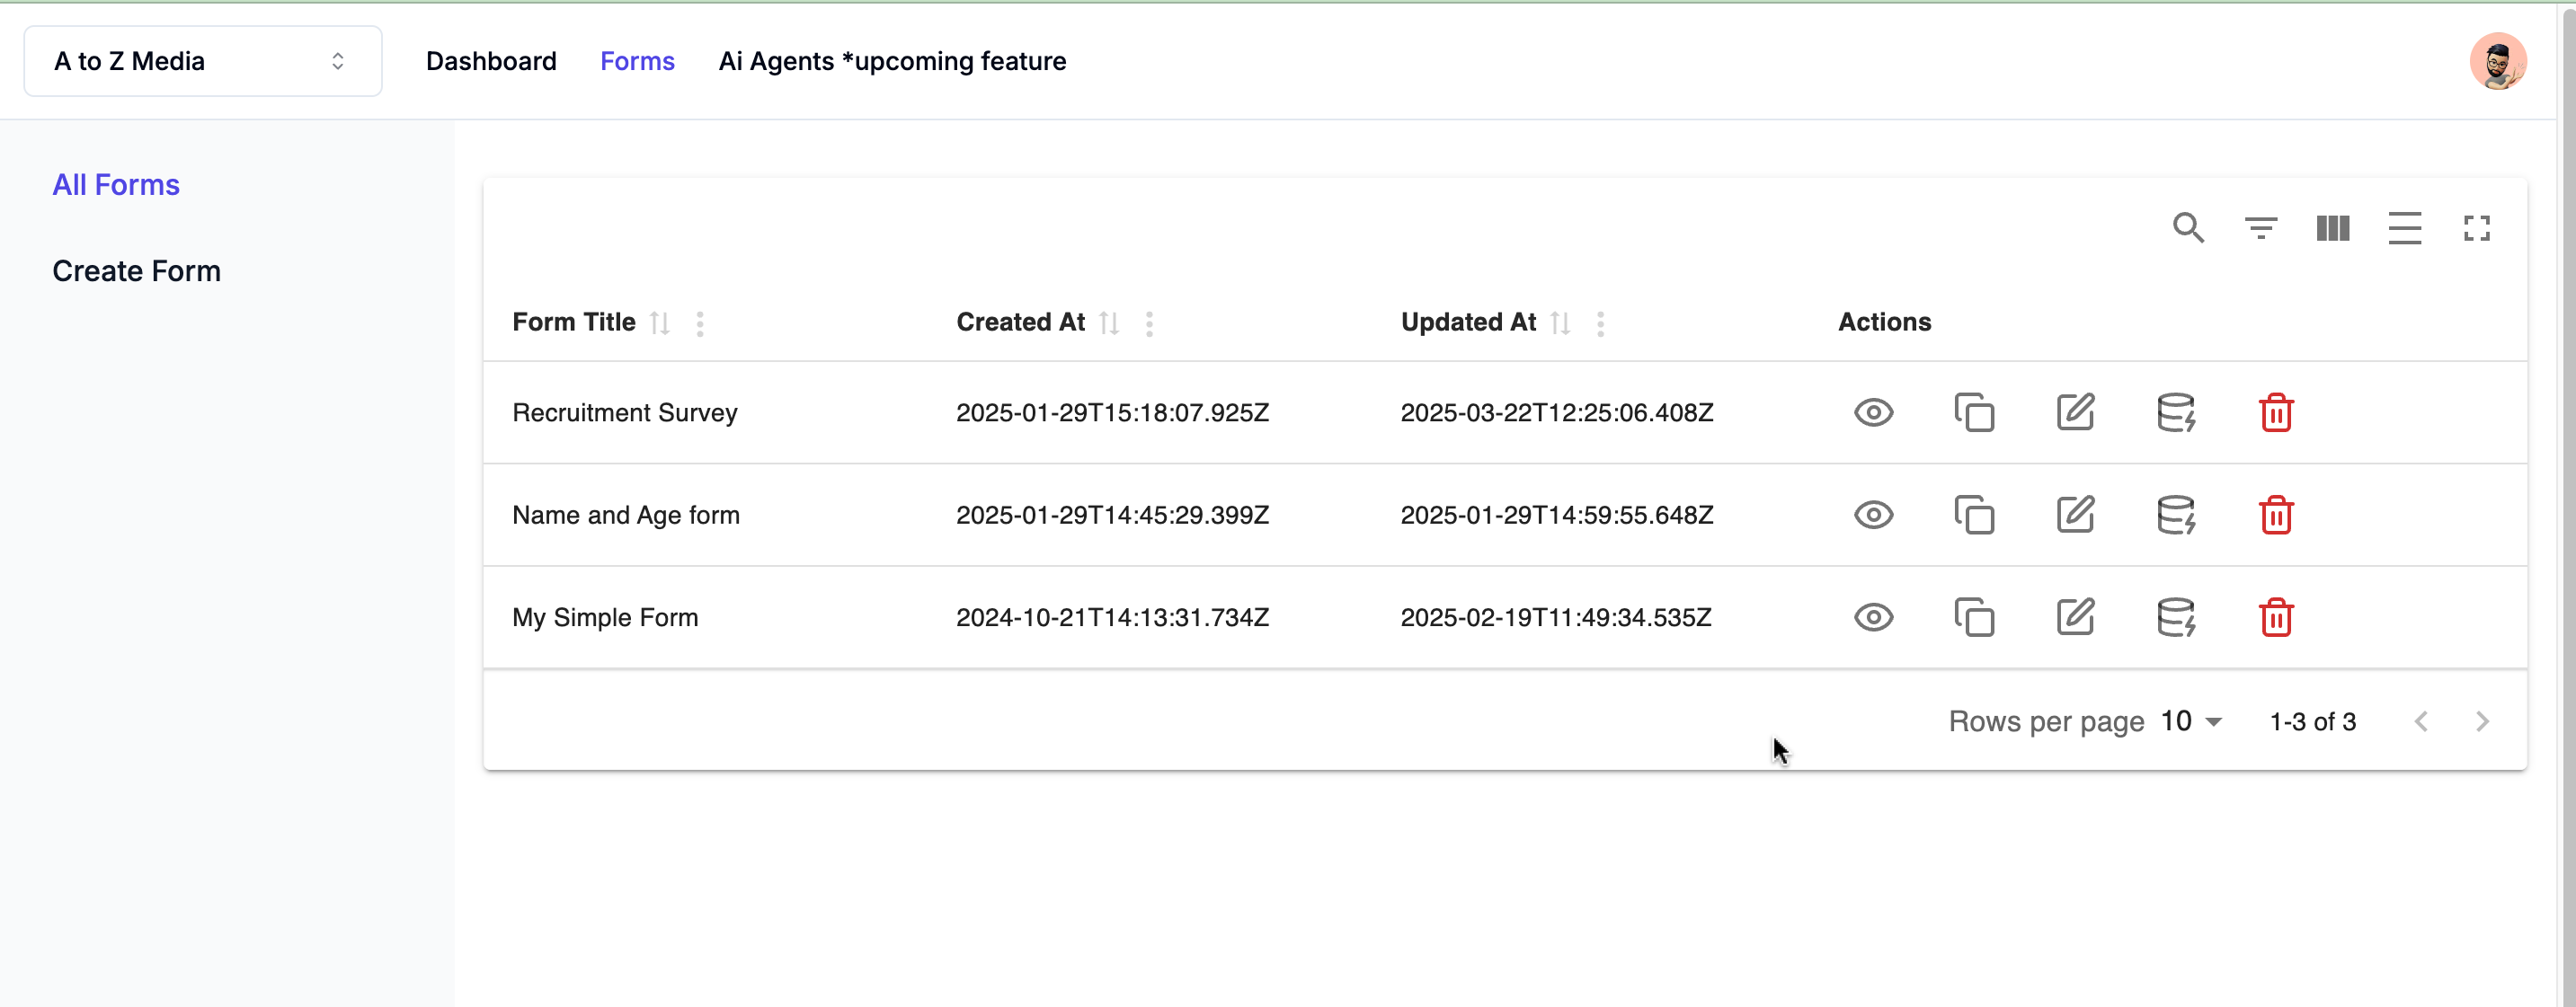Image resolution: width=2576 pixels, height=1007 pixels.
Task: Edit the Name and Age form
Action: point(2075,516)
